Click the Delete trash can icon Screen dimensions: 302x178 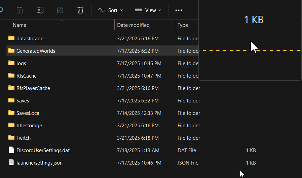pos(80,10)
